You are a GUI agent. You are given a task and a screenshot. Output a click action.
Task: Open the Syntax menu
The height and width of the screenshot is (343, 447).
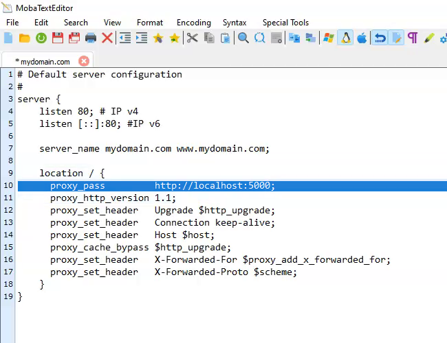pos(235,23)
